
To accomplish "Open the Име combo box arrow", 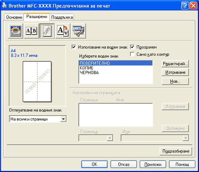I will click(x=185, y=138).
